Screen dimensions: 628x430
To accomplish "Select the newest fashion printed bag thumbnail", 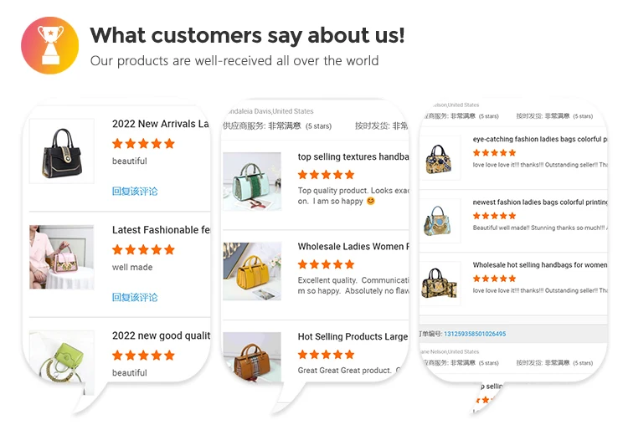I will (439, 222).
